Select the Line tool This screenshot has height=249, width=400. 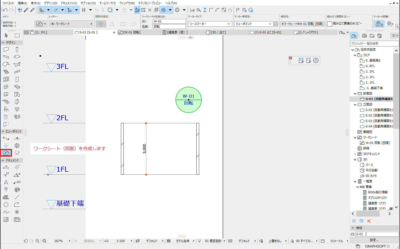(x=17, y=197)
